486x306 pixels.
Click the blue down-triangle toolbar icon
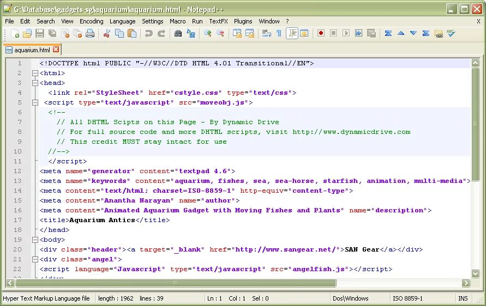[413, 33]
